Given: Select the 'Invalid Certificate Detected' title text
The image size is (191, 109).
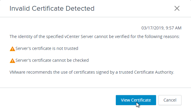Looking at the screenshot, I should 52,9.
